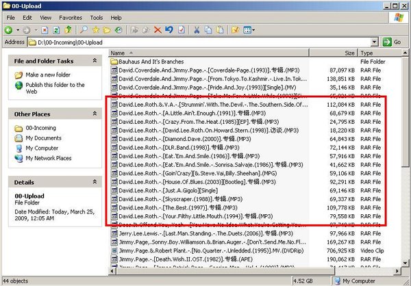The height and width of the screenshot is (286, 411).
Task: Collapse the Details panel
Action: click(96, 183)
